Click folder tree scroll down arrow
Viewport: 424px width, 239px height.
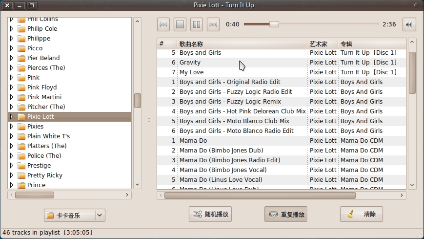(138, 185)
